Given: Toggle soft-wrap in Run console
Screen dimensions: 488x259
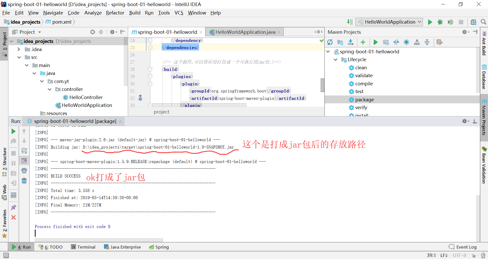Looking at the screenshot, I should click(24, 151).
